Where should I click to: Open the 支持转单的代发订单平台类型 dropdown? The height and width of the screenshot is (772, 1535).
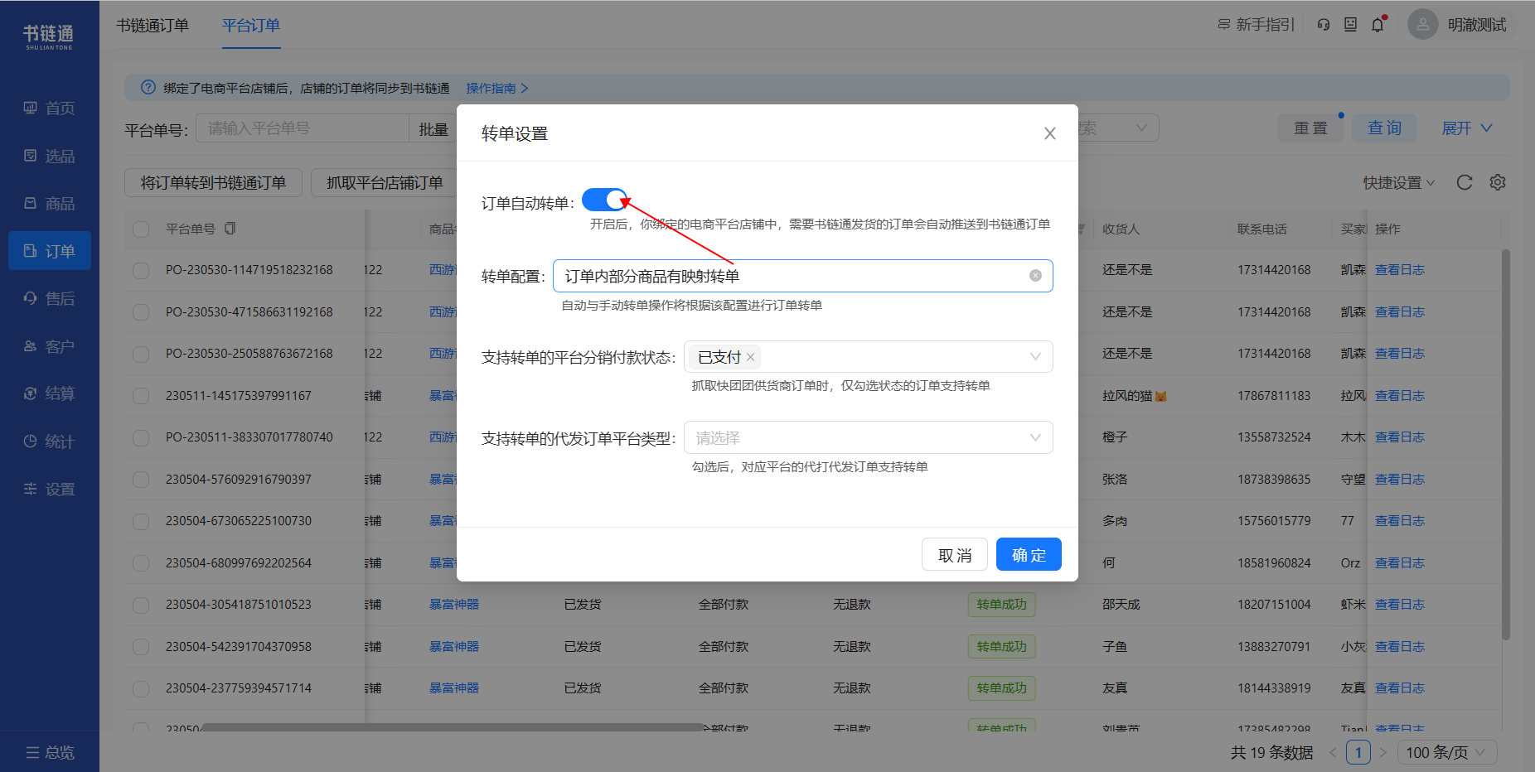point(868,437)
